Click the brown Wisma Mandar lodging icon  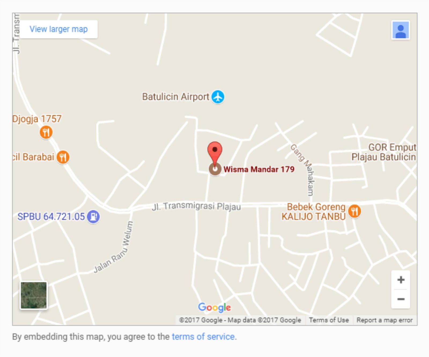(x=215, y=169)
